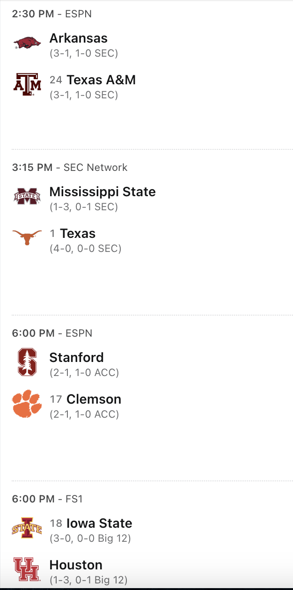293x590 pixels.
Task: Go to the Stanford team page
Action: [77, 357]
